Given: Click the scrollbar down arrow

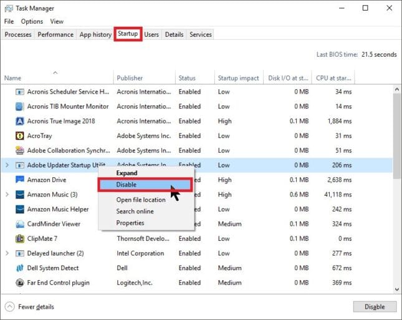Looking at the screenshot, I should tap(397, 289).
